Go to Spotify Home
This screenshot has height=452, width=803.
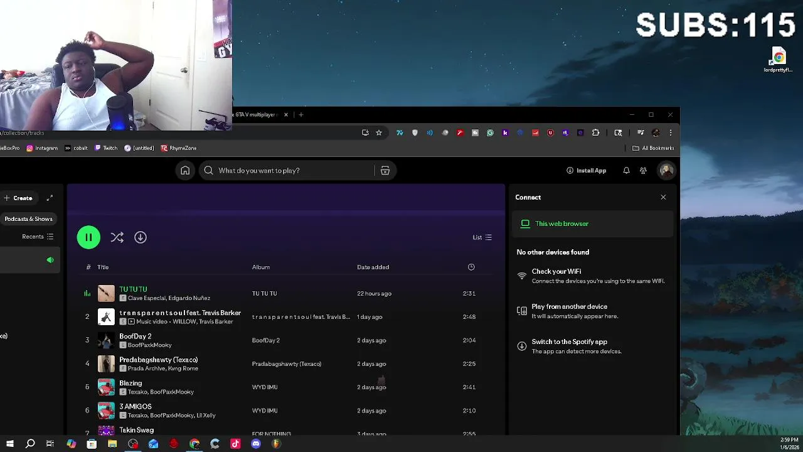pyautogui.click(x=185, y=171)
